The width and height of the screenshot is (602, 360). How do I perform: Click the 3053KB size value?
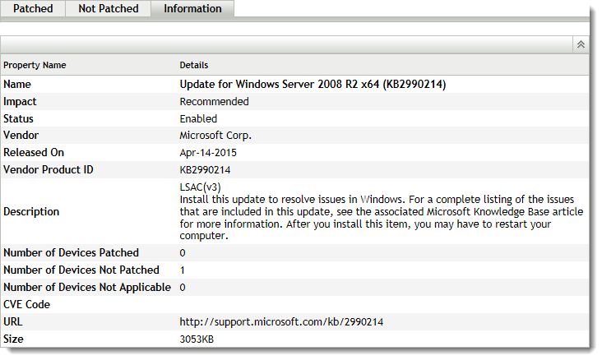point(197,339)
